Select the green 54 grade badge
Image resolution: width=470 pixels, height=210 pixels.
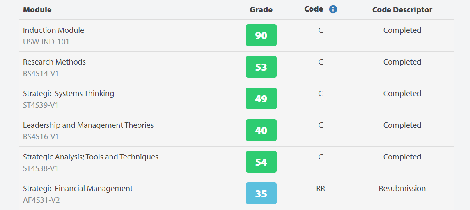pos(261,162)
